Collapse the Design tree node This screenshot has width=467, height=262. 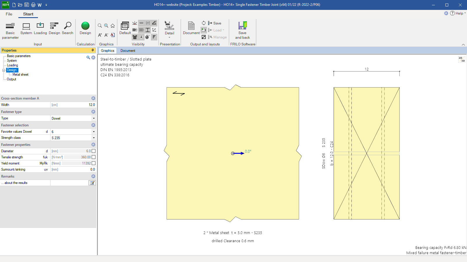coord(4,70)
